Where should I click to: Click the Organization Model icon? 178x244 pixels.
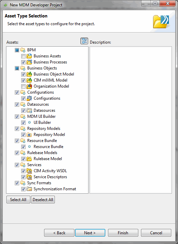pos(29,86)
